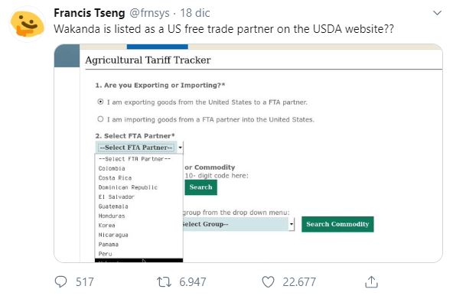Click the green Search button
Screen dimensions: 453x299
pos(200,187)
